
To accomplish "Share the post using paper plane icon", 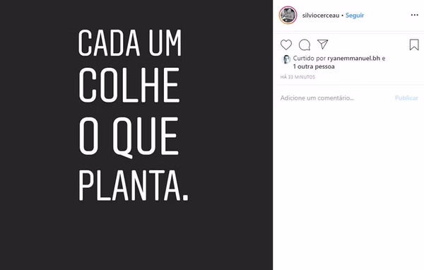I will [323, 45].
